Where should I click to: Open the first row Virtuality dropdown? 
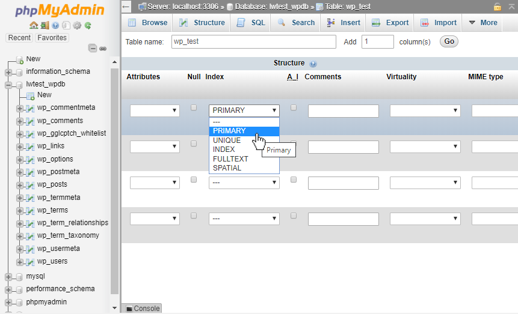[x=425, y=110]
